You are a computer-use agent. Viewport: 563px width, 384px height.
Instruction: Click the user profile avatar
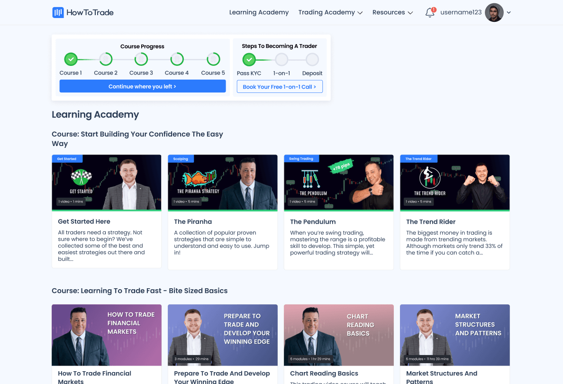point(494,13)
